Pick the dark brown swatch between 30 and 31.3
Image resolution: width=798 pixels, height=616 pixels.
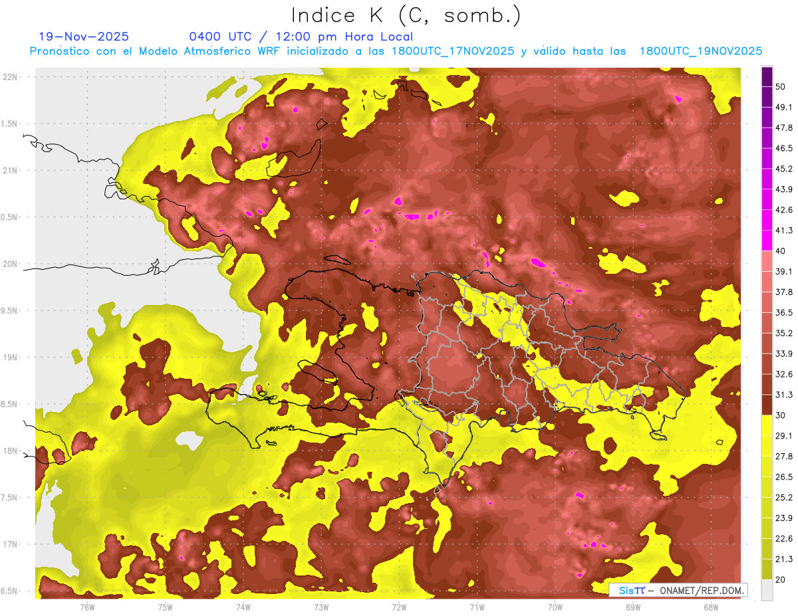click(767, 405)
